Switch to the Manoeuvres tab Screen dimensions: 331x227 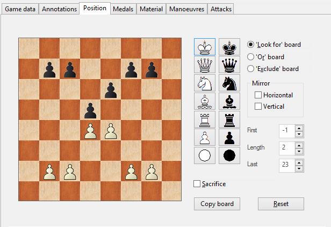click(x=186, y=9)
